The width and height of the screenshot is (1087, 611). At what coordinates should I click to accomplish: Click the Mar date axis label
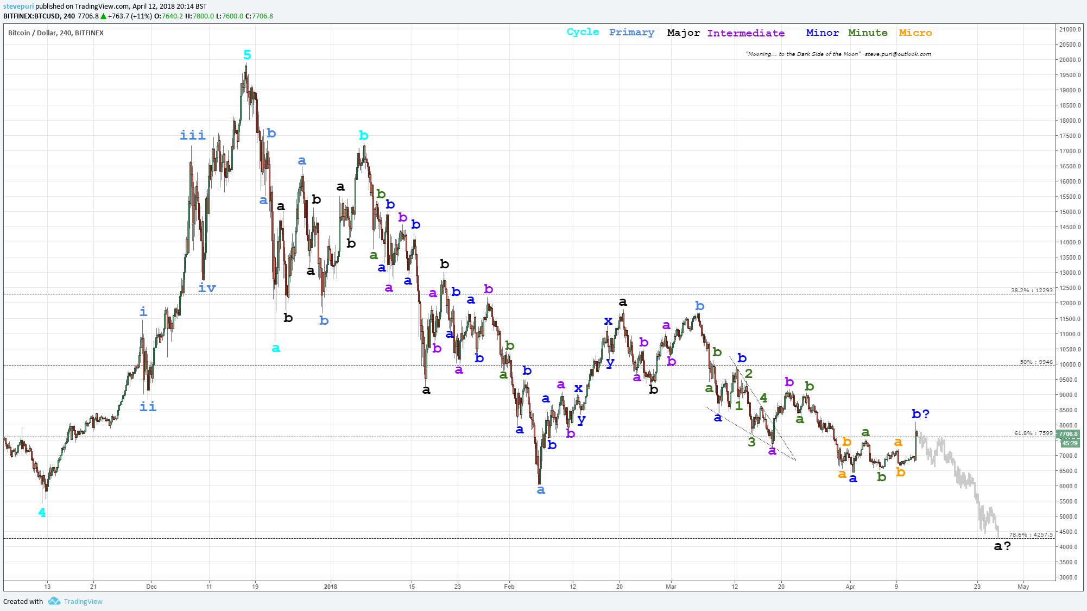coord(671,587)
